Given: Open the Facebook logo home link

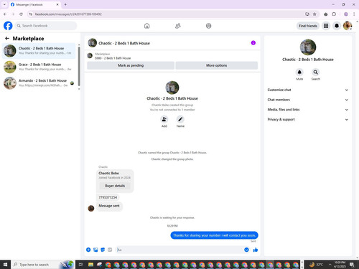Looking at the screenshot, I should coord(8,26).
